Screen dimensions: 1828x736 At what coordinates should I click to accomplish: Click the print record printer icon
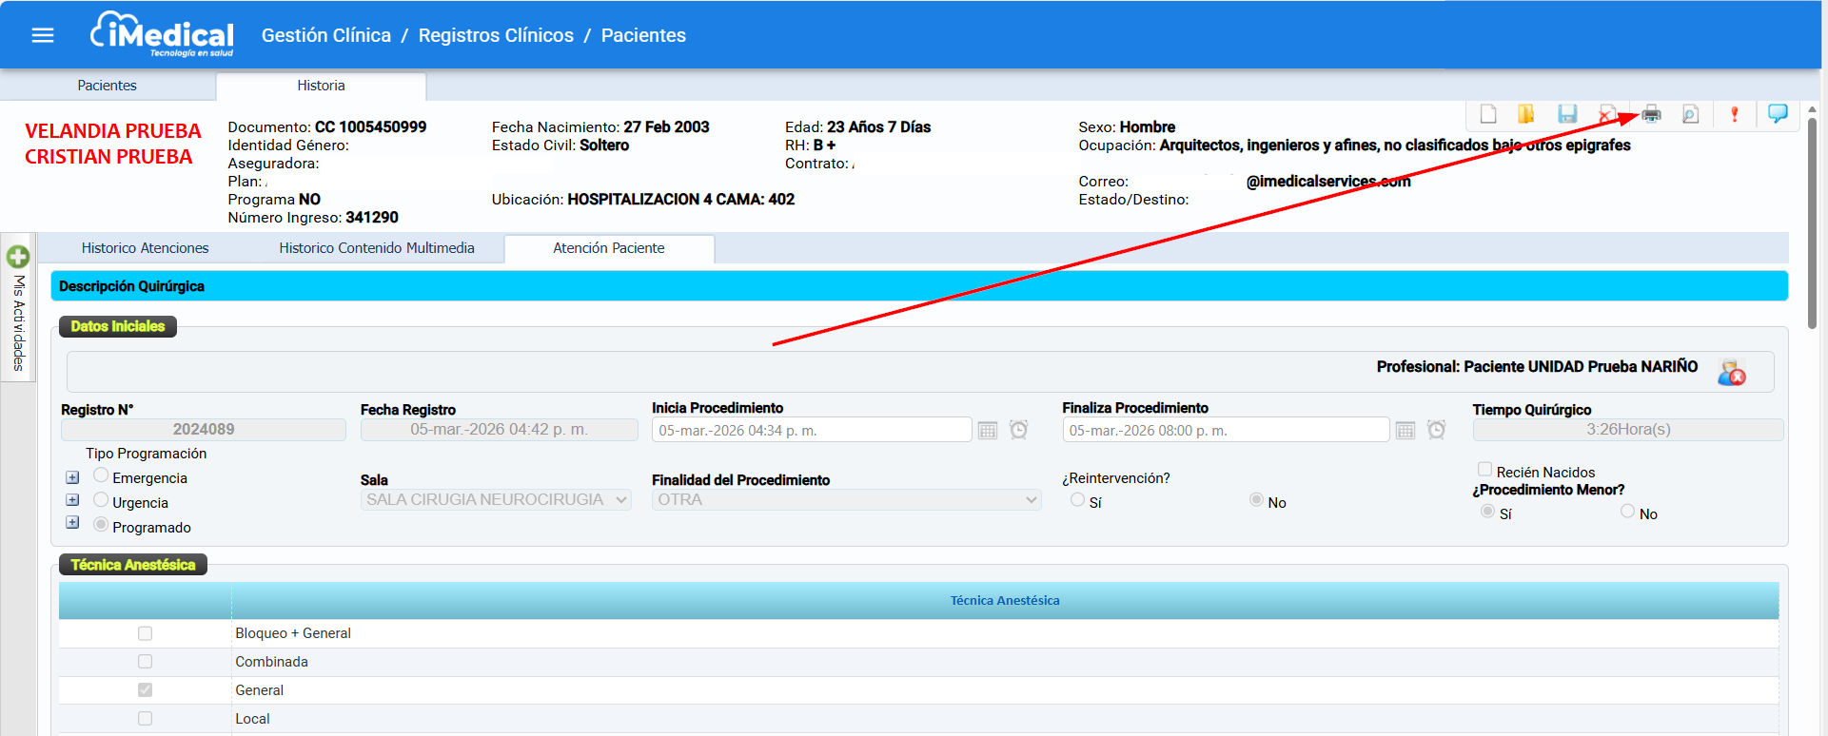tap(1651, 115)
